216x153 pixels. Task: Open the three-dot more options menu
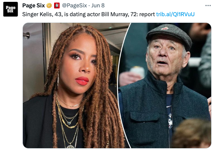click(x=208, y=6)
